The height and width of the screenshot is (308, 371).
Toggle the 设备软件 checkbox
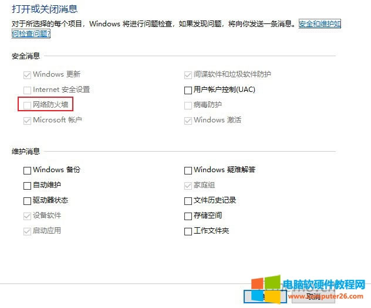tap(27, 216)
